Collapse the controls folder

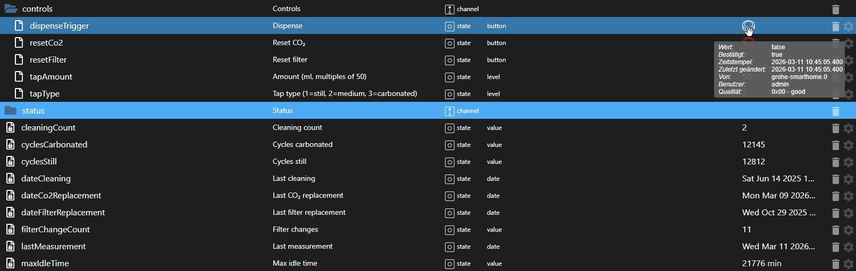pyautogui.click(x=11, y=9)
